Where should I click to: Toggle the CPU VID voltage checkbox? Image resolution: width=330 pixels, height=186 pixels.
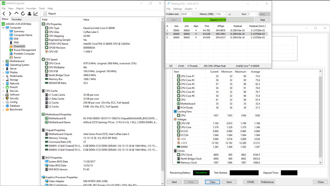coord(178,123)
